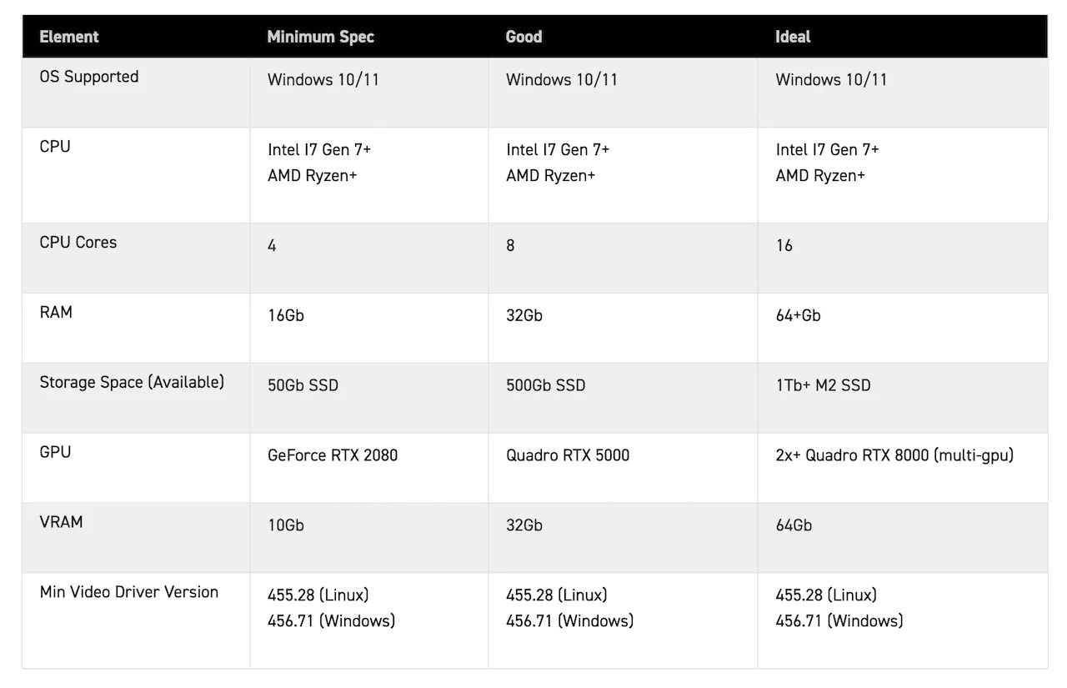Select the 50Gb SSD cell
Viewport: 1067px width, 688px height.
pyautogui.click(x=303, y=385)
